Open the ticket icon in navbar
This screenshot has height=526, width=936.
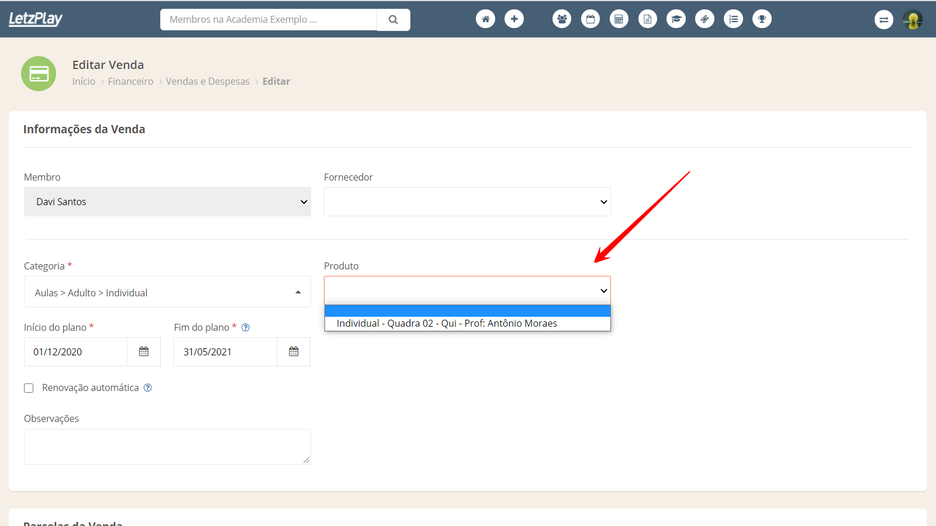pos(704,19)
